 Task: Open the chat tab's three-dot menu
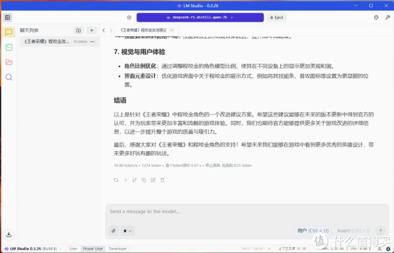pos(171,30)
